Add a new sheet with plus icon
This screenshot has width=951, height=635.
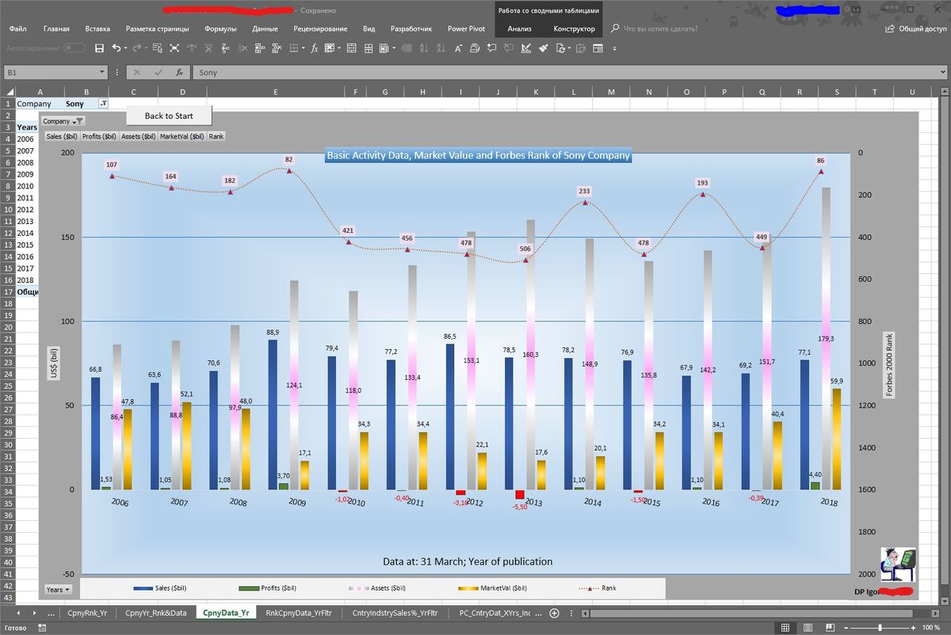click(555, 613)
